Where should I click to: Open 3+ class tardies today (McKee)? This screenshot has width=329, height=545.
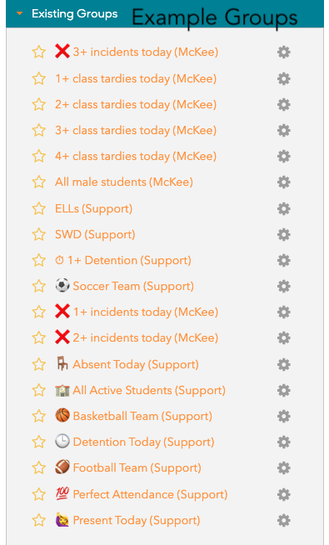pos(136,130)
